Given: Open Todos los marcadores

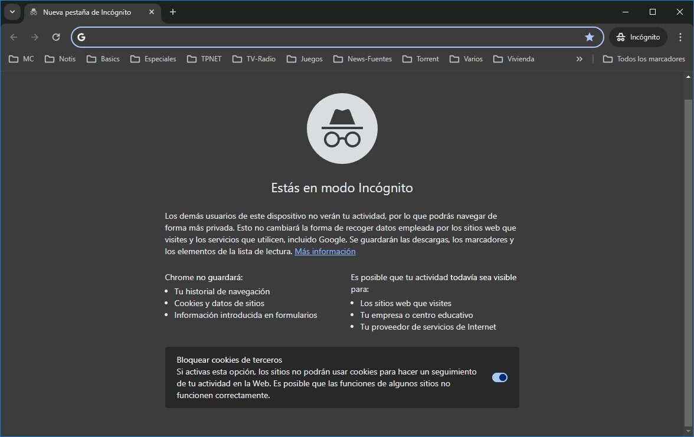Looking at the screenshot, I should coord(644,59).
